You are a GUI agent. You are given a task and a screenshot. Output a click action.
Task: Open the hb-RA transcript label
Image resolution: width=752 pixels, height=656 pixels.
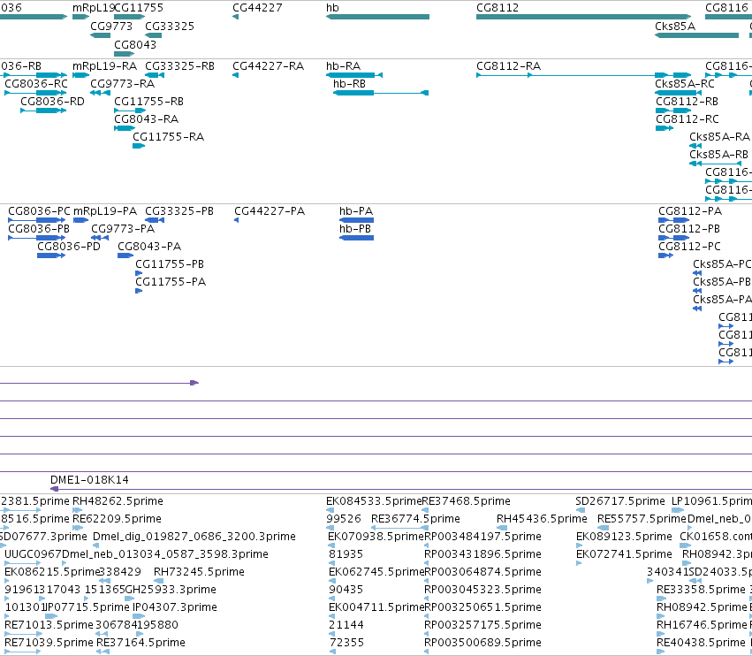click(x=344, y=66)
